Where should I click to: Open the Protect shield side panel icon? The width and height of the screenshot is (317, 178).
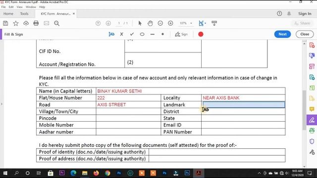(x=312, y=141)
